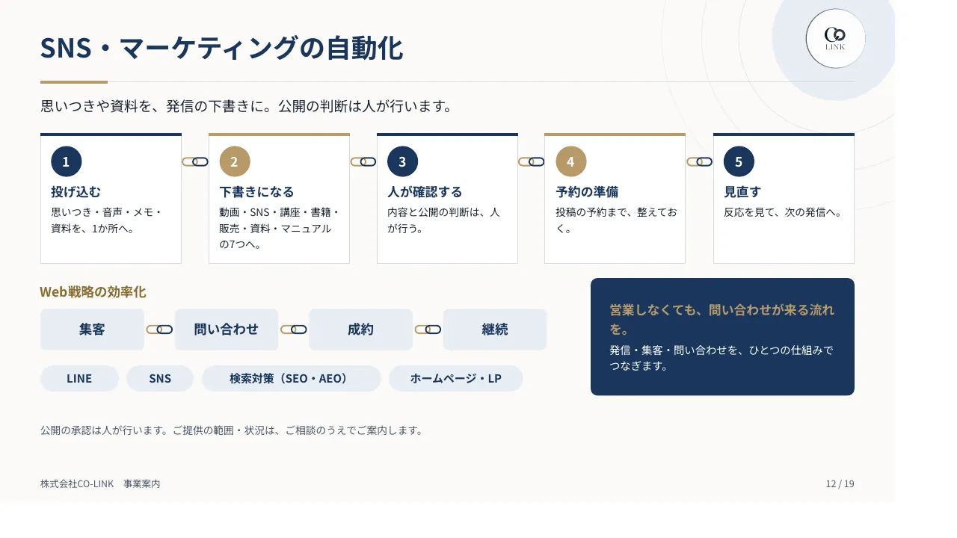Click chain link icon between steps 2 and 3
Image resolution: width=957 pixels, height=538 pixels.
point(363,161)
